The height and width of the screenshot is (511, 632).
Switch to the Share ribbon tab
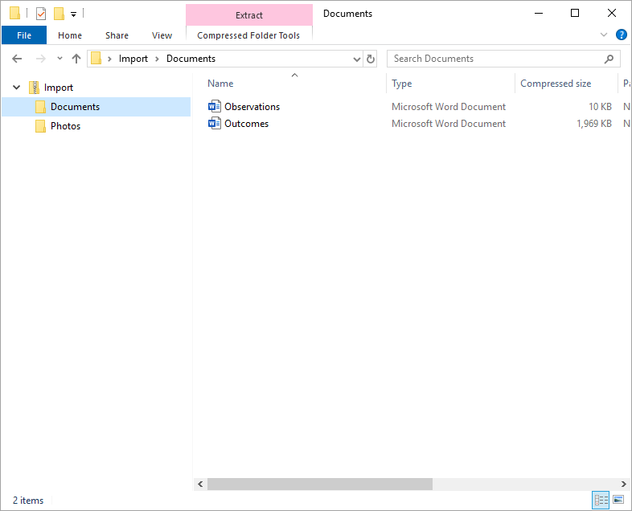click(x=117, y=35)
